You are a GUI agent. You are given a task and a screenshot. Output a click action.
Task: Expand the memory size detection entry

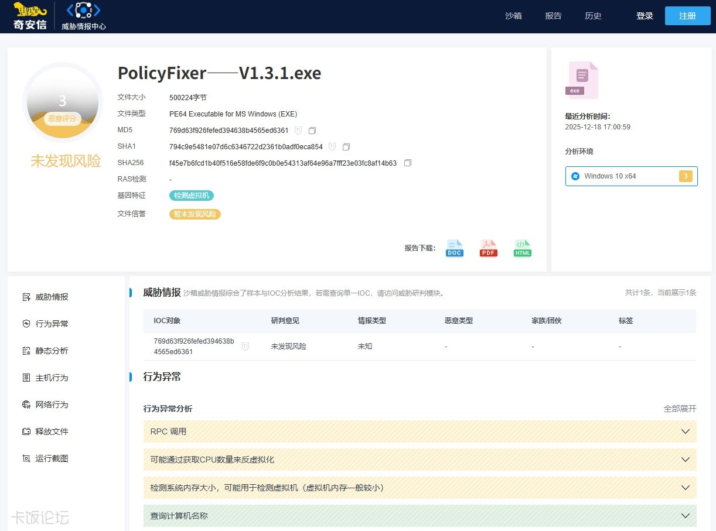pos(684,487)
